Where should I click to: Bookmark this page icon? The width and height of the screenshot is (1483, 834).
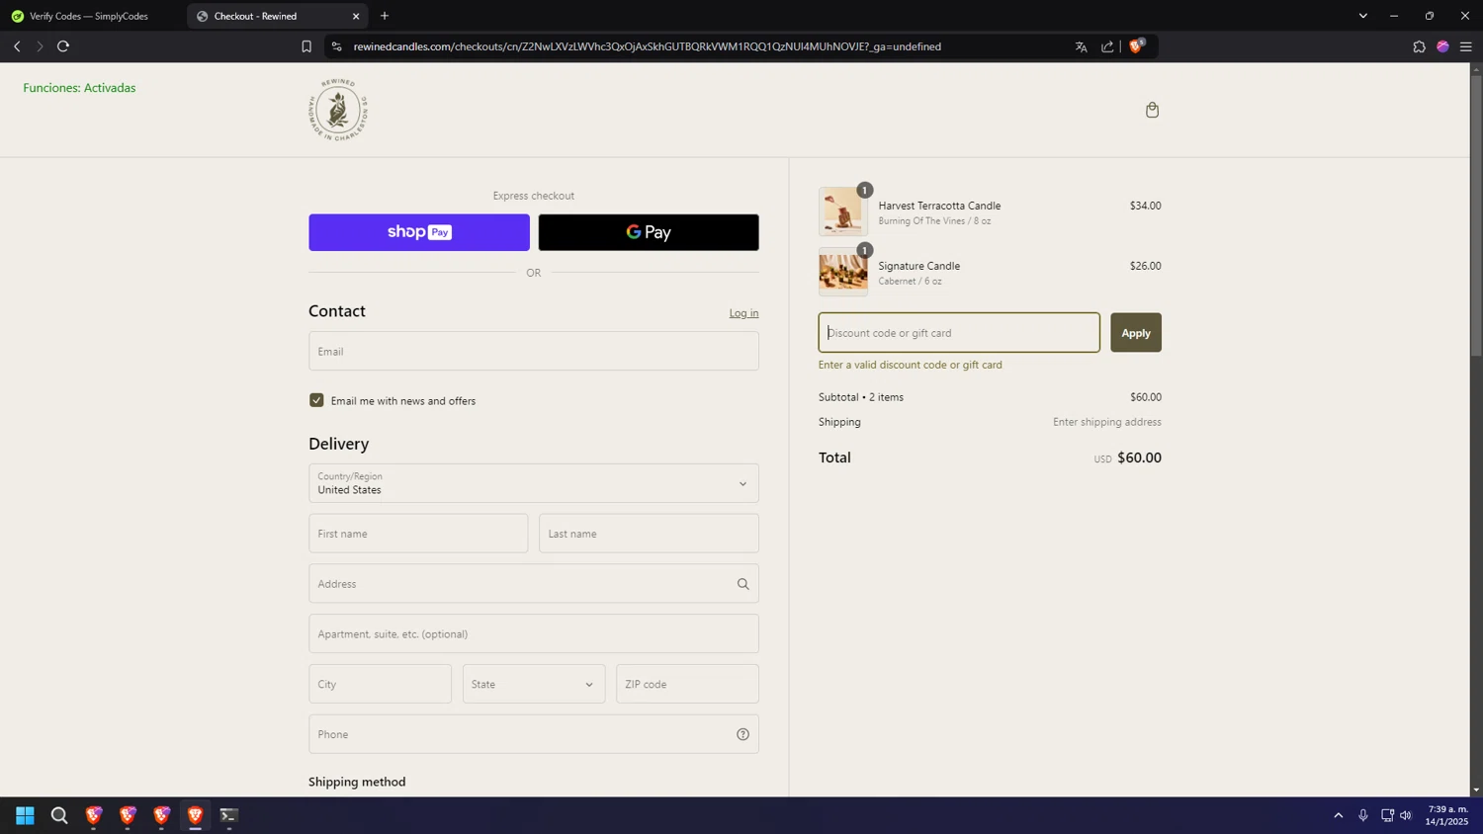pyautogui.click(x=306, y=46)
